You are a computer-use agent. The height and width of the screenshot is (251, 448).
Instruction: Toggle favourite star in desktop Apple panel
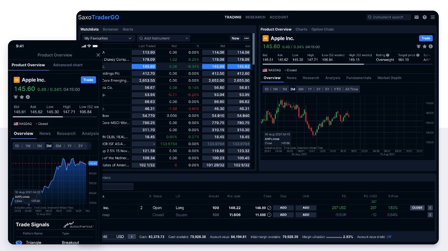point(425,47)
